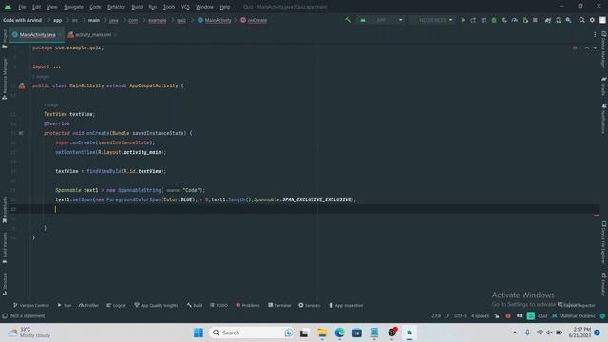Image resolution: width=608 pixels, height=342 pixels.
Task: Expand the folded import statements
Action: [57, 66]
